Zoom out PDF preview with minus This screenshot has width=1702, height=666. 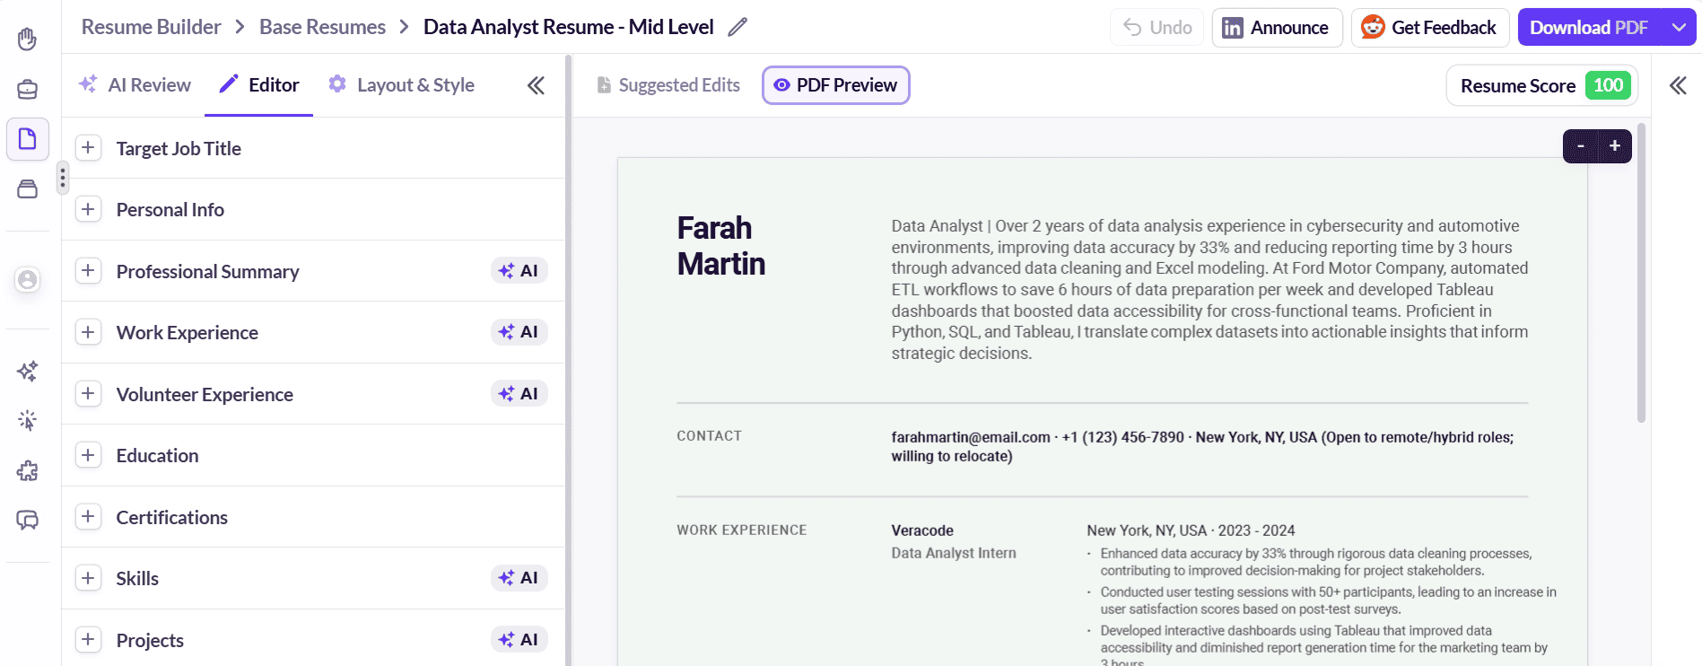(x=1581, y=146)
